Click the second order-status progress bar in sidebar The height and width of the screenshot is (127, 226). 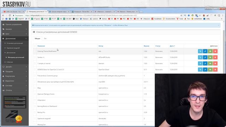15,103
